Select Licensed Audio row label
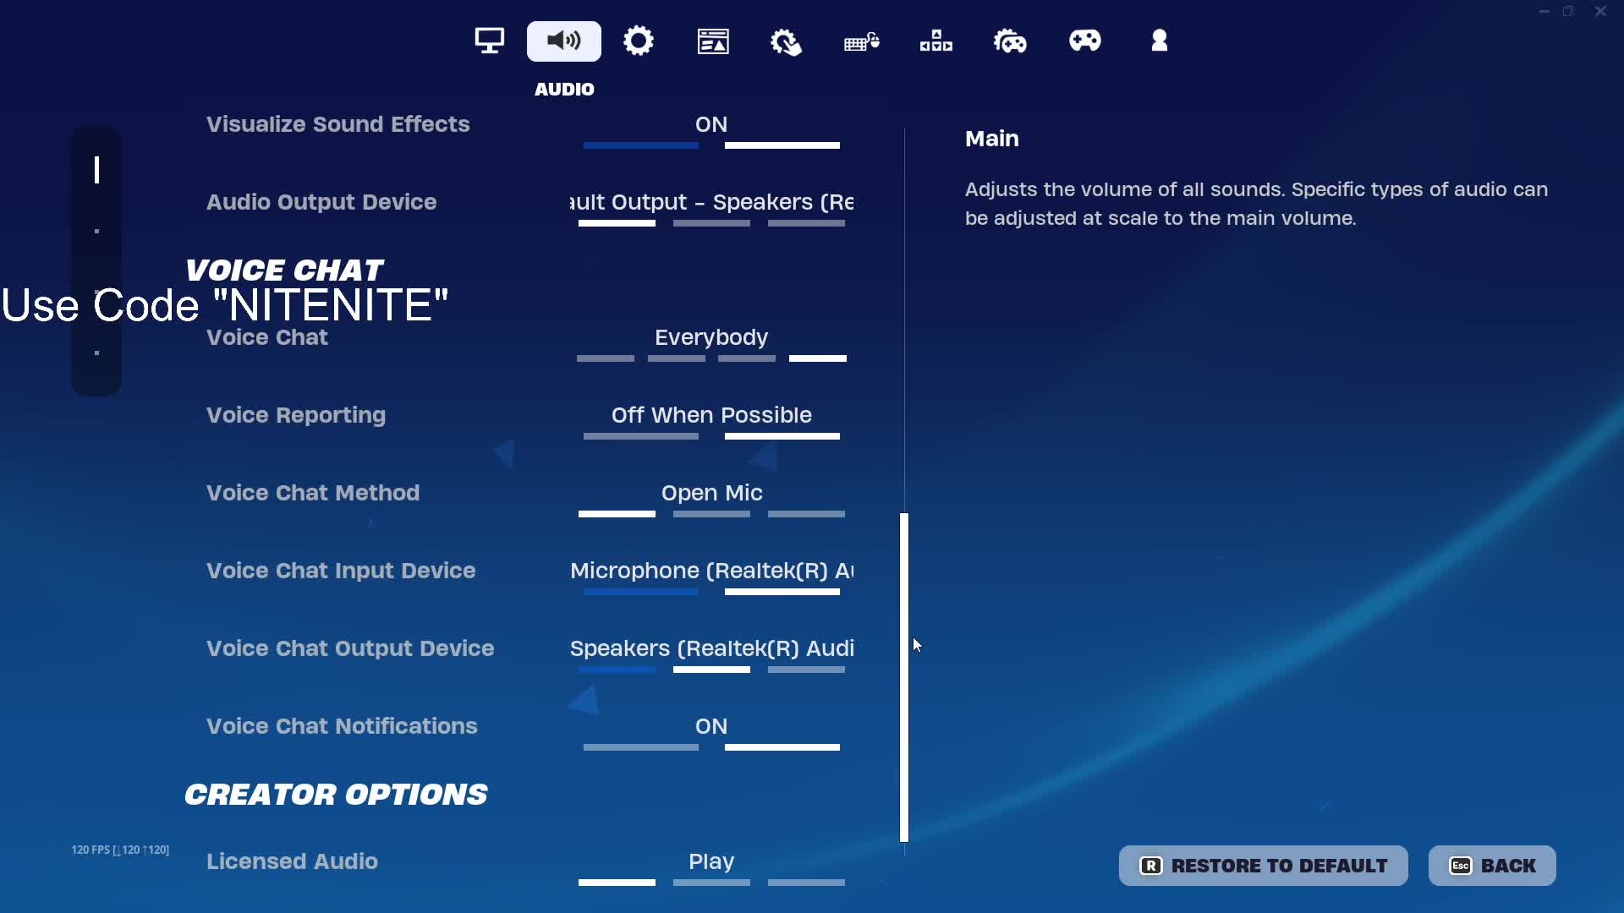The image size is (1624, 913). click(292, 861)
